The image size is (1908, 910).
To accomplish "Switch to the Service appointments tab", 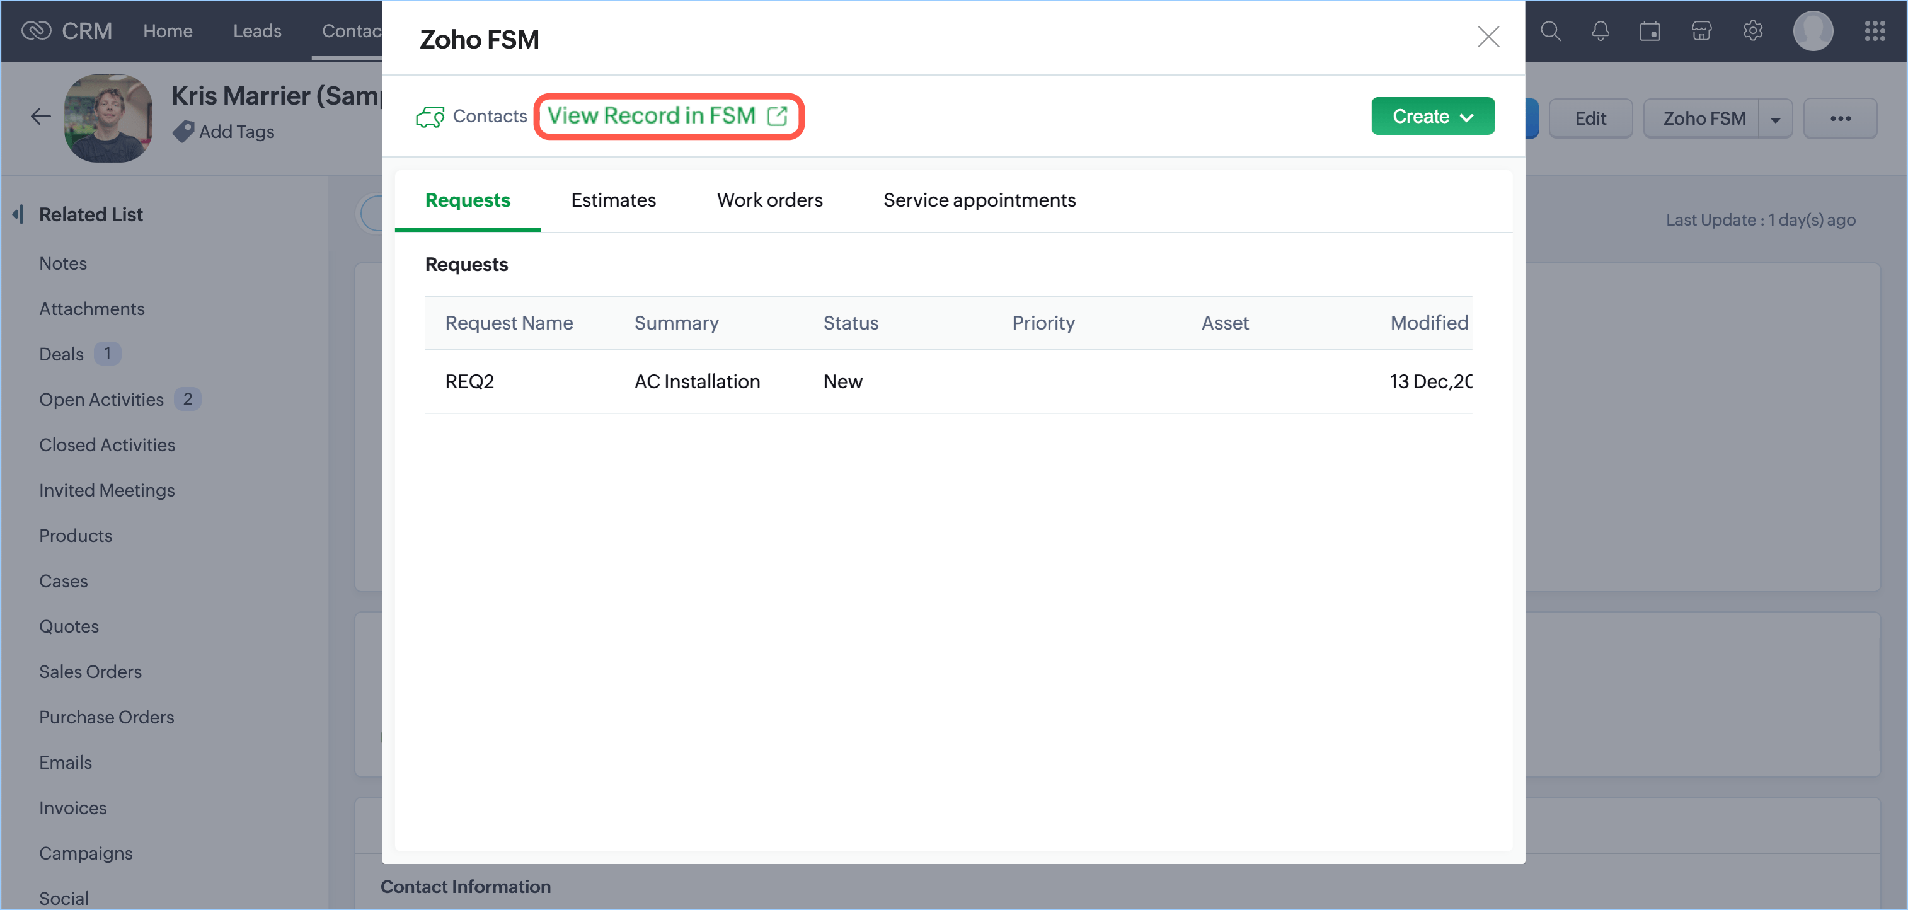I will [x=979, y=200].
